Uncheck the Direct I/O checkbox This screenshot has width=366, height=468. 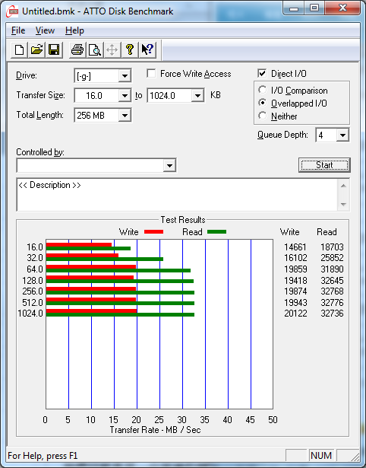262,73
